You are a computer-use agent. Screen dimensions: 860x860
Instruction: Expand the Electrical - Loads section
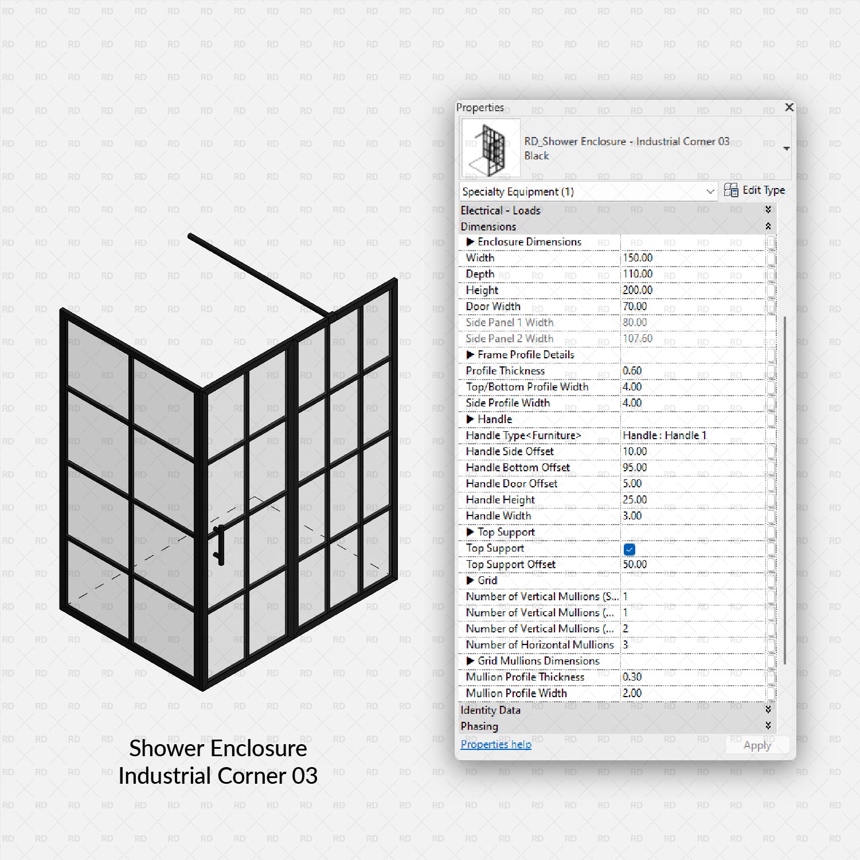(x=768, y=210)
